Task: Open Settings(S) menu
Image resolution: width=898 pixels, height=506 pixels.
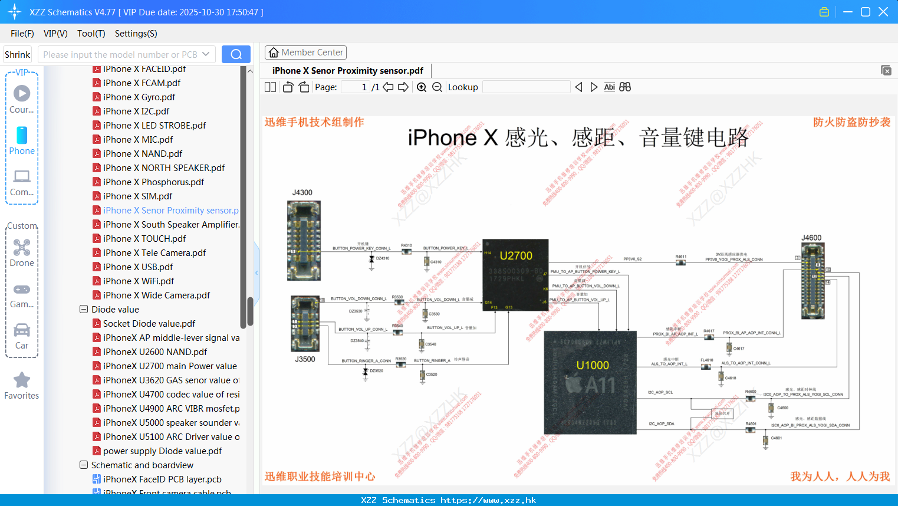Action: pyautogui.click(x=136, y=34)
